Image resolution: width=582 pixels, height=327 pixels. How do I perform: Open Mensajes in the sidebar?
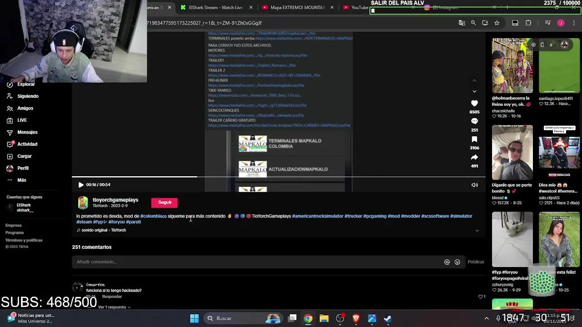coord(22,132)
